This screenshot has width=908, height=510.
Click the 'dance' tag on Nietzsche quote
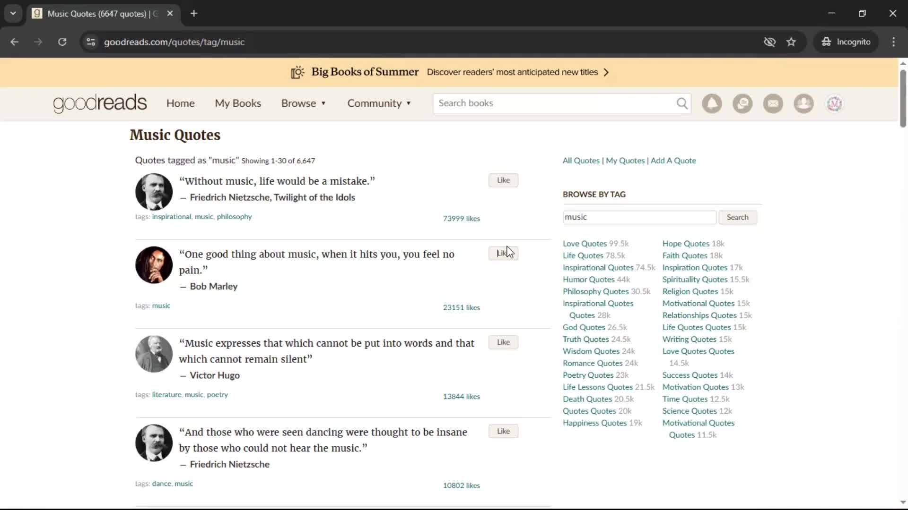click(x=161, y=484)
